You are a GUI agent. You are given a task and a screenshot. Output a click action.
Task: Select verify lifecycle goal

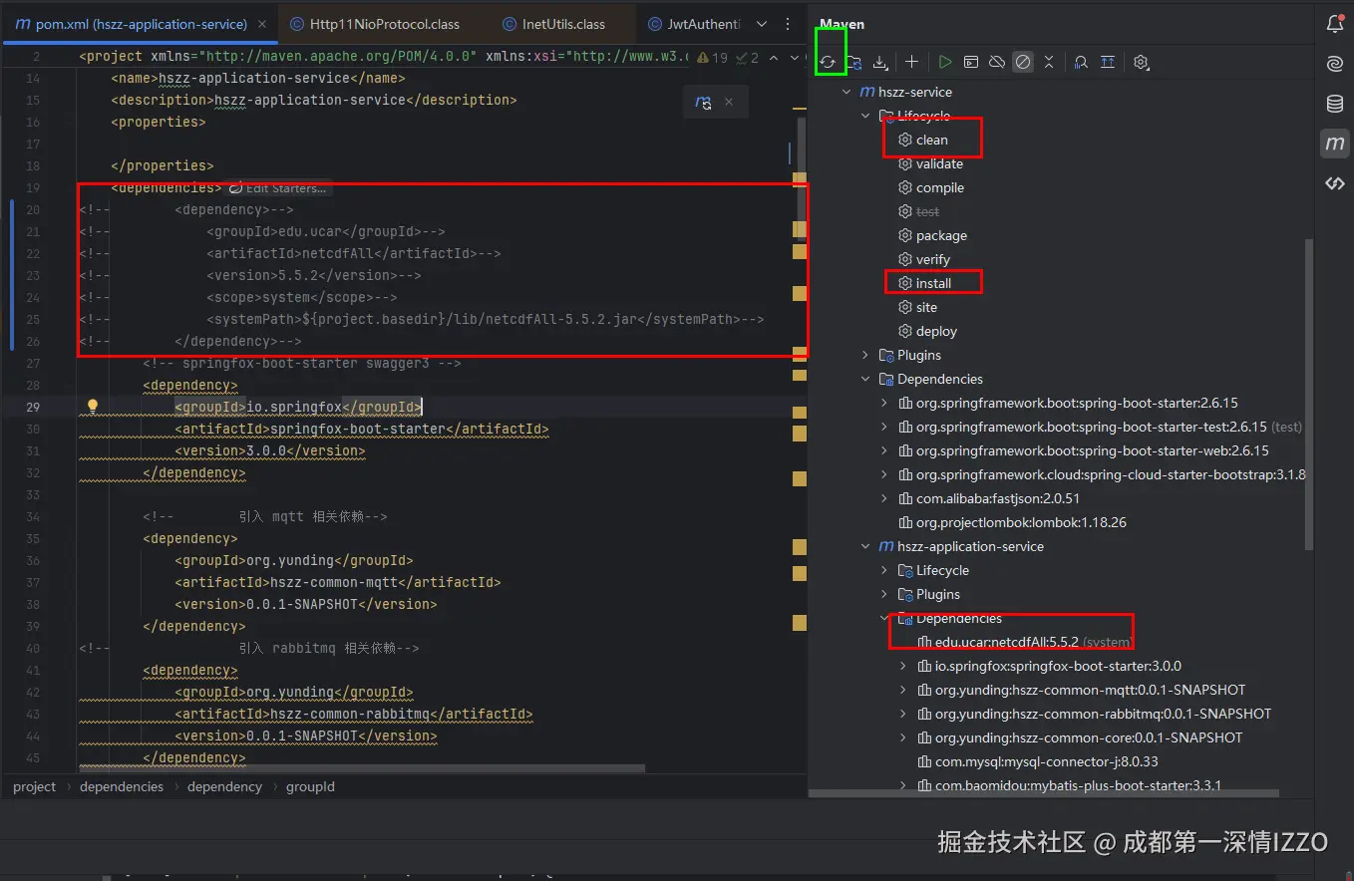(x=933, y=259)
